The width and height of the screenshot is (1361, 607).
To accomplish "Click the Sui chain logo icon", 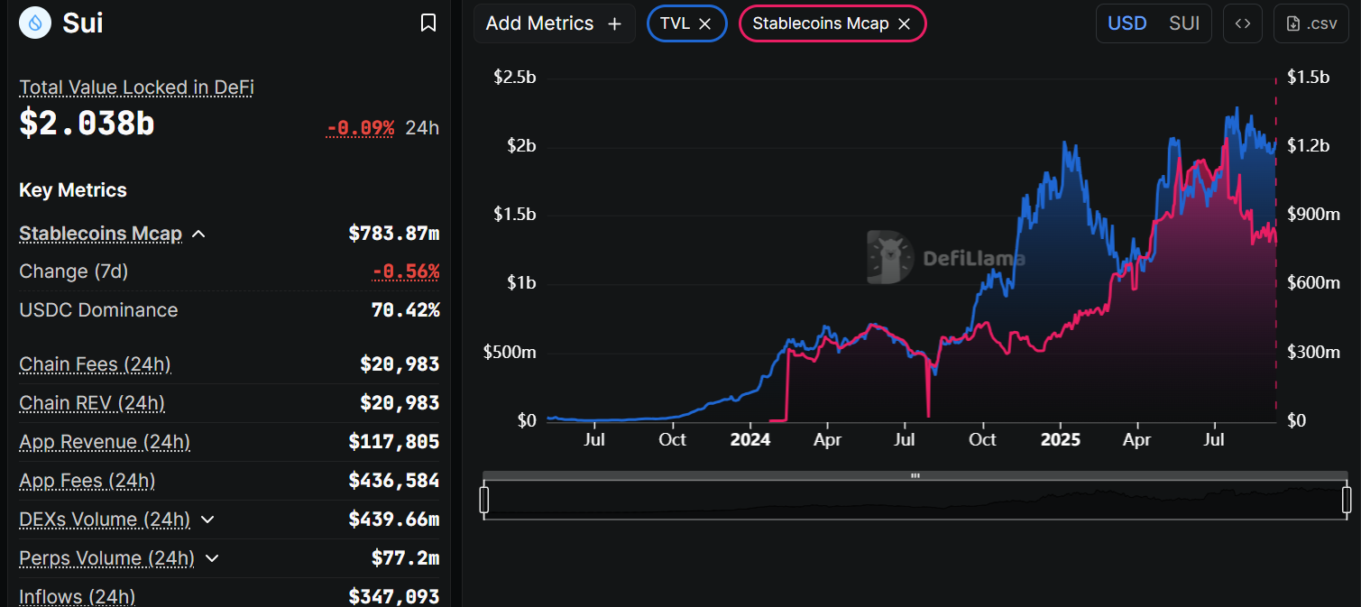I will 36,23.
